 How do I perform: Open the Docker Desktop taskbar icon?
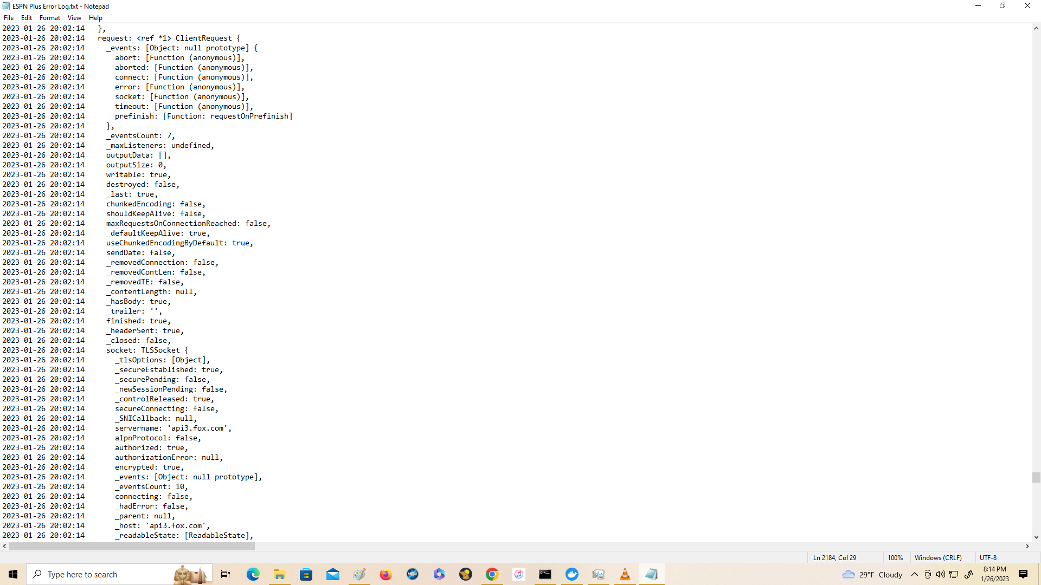tap(572, 574)
